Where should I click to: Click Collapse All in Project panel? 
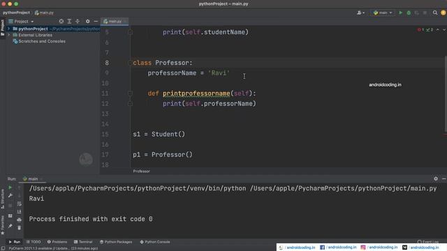pyautogui.click(x=78, y=22)
